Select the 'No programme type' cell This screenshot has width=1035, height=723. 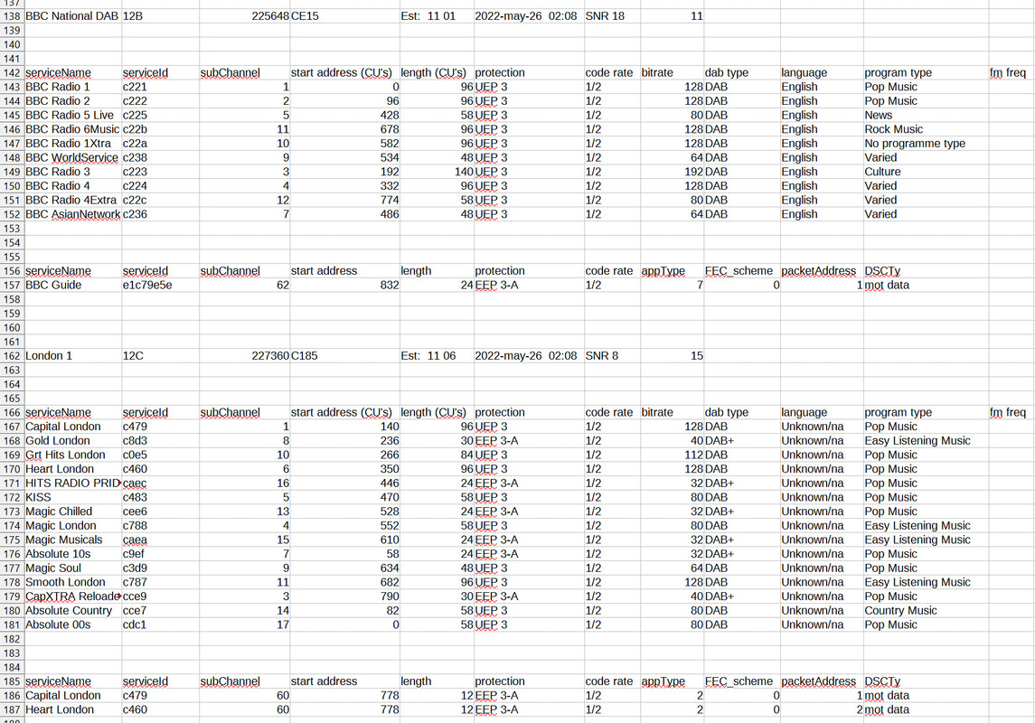926,144
